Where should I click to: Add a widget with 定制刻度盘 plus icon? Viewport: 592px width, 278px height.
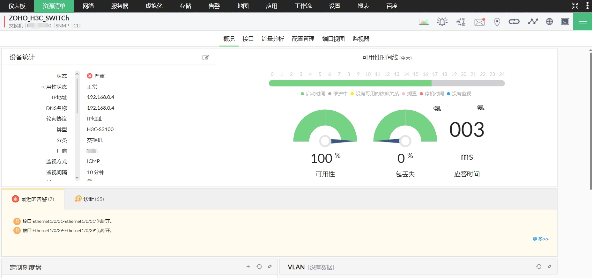point(248,267)
